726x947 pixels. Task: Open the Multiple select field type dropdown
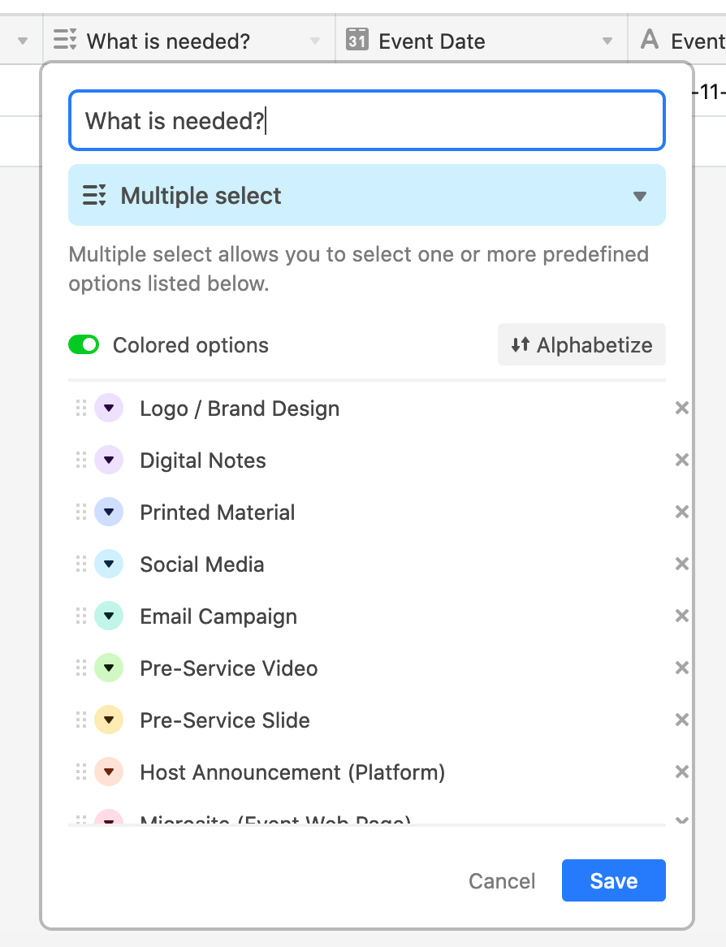[x=367, y=196]
